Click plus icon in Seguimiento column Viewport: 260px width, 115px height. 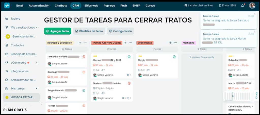tap(170, 43)
